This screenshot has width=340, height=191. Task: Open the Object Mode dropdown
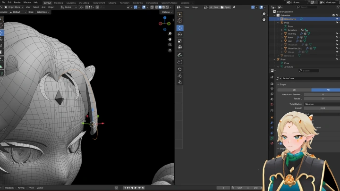14,7
